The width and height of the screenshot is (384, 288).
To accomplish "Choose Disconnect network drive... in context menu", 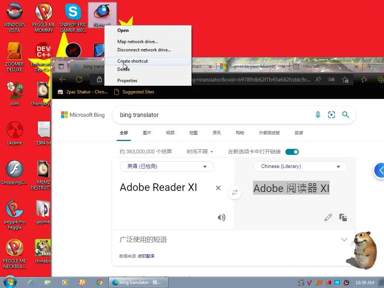I will click(x=148, y=50).
